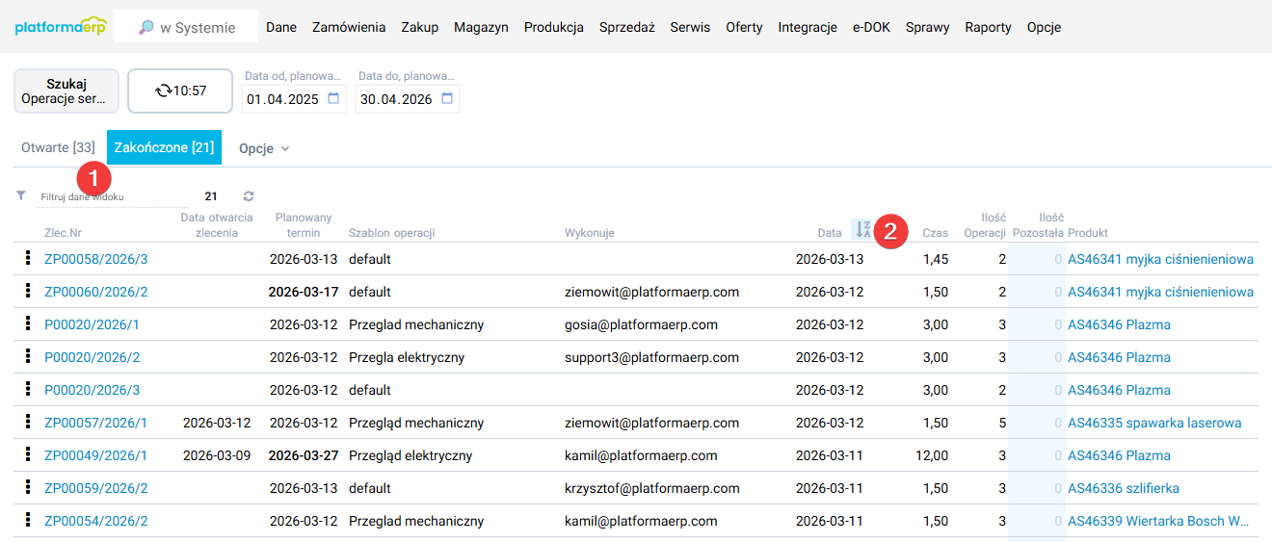1272x542 pixels.
Task: Click the filter funnel icon
Action: 21,195
